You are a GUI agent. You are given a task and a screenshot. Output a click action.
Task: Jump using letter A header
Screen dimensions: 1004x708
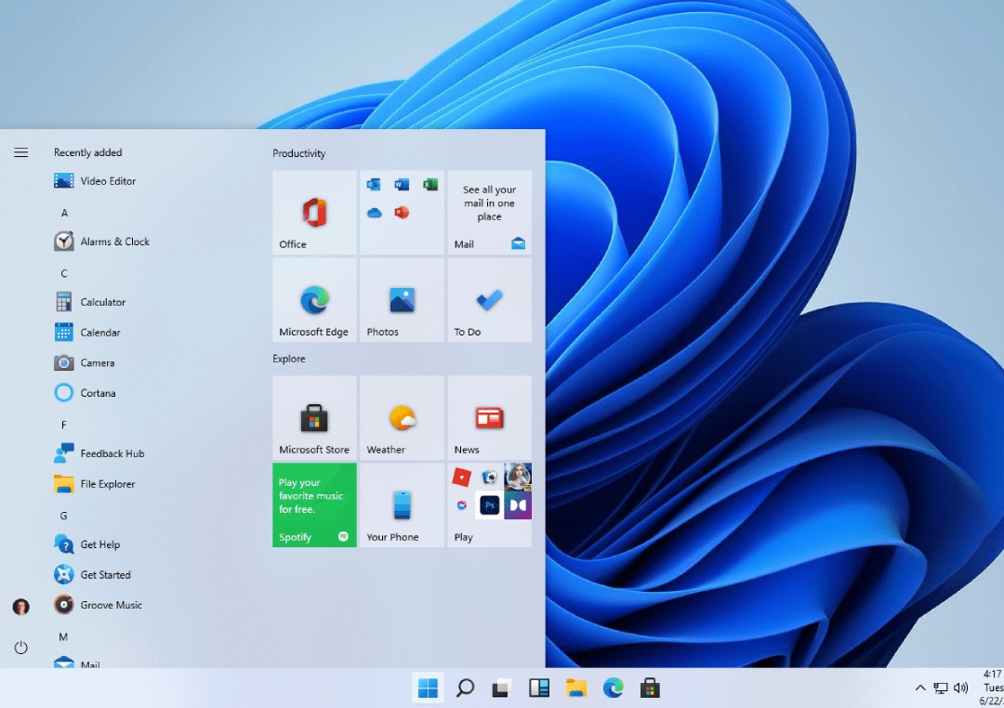[x=64, y=213]
